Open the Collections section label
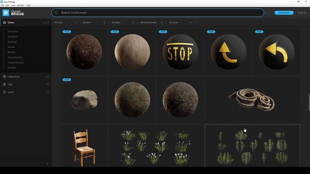Viewport: 310px width, 174px height. pyautogui.click(x=14, y=76)
